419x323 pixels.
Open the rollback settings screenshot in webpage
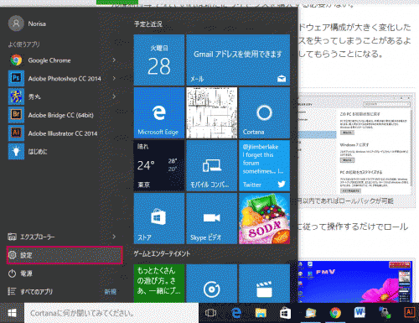point(355,144)
